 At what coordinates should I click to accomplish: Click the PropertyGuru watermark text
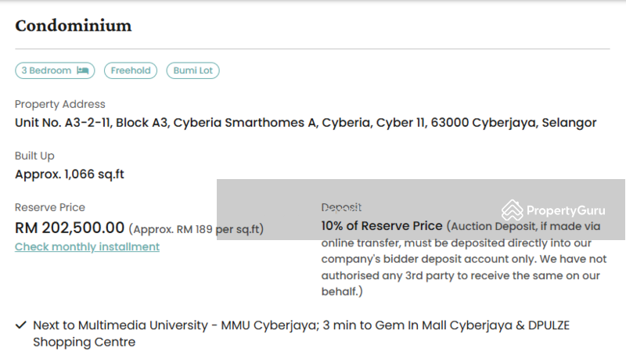click(x=566, y=210)
